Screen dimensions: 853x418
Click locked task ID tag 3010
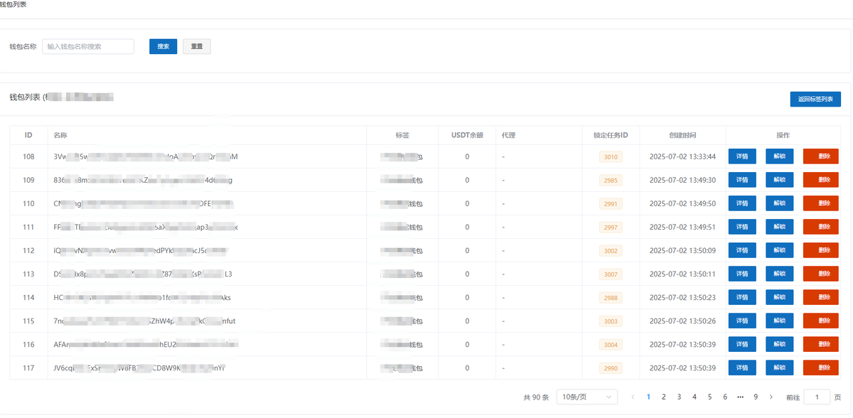point(611,156)
